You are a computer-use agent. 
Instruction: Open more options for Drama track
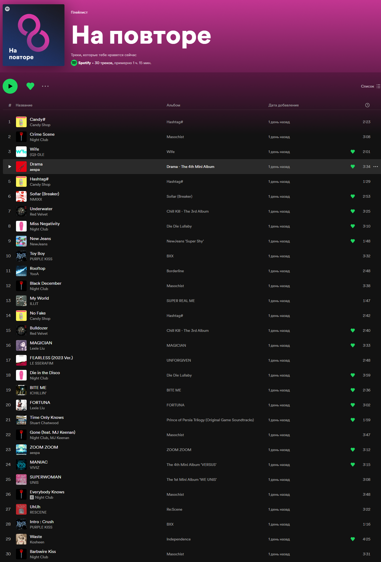pos(376,167)
